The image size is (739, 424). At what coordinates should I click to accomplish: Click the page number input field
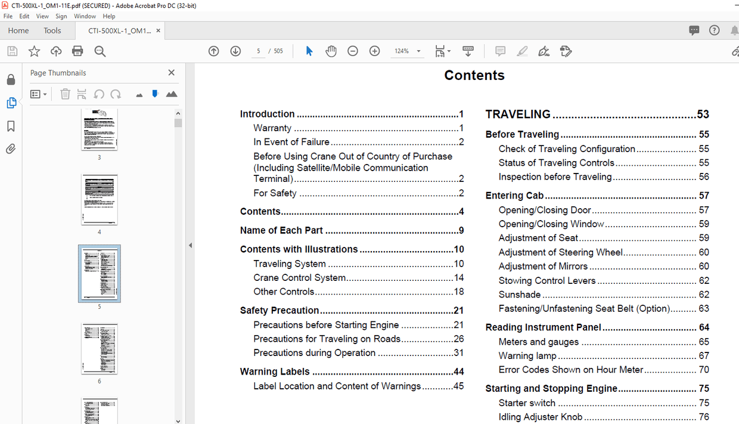(258, 51)
